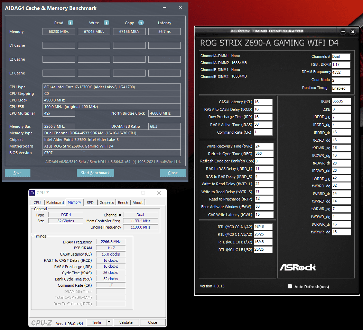363x330 pixels.
Task: Click the Row Precharge Time (tRP) field
Action: click(x=263, y=117)
